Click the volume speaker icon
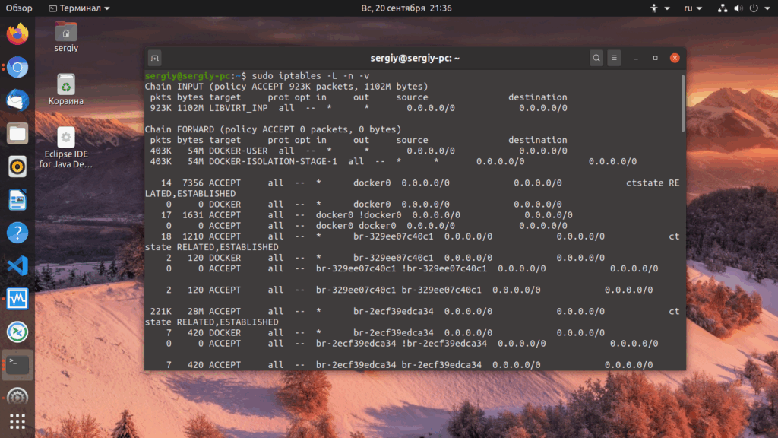778x438 pixels. tap(738, 8)
